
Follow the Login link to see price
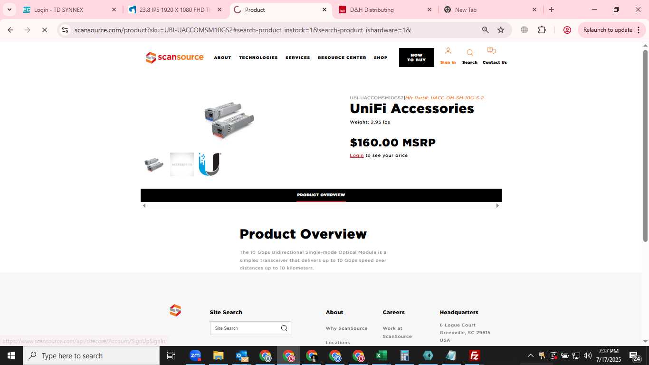point(356,155)
